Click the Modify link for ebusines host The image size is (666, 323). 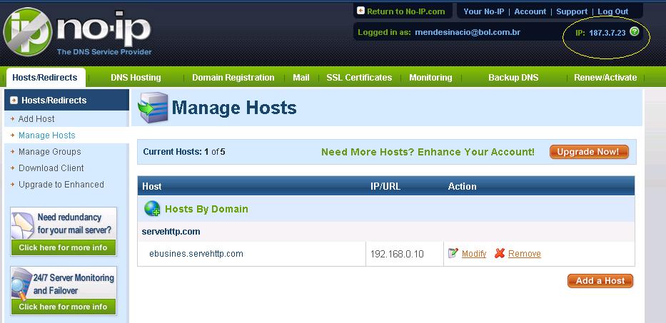[473, 254]
